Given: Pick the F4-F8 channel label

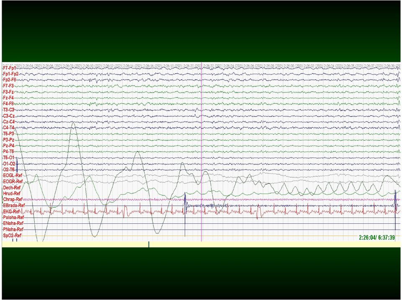Looking at the screenshot, I should 8,103.
